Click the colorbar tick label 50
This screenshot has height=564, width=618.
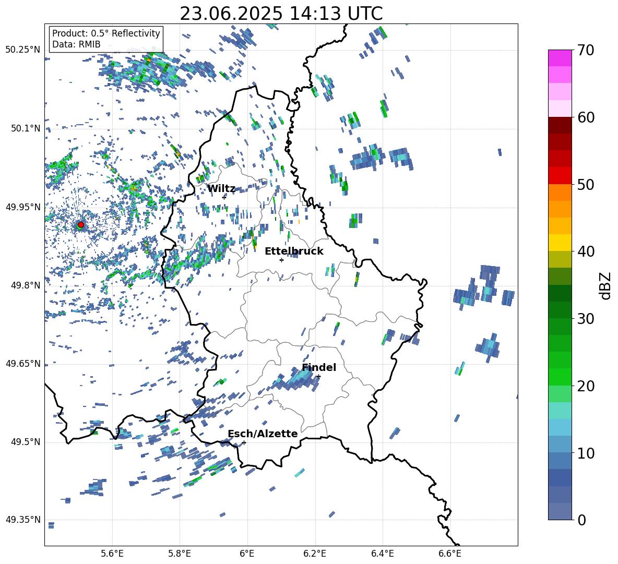[x=586, y=184]
